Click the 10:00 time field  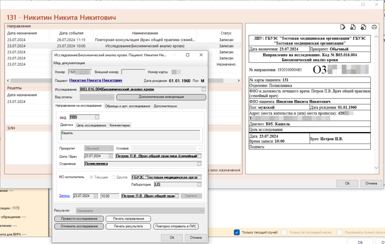[110, 196]
